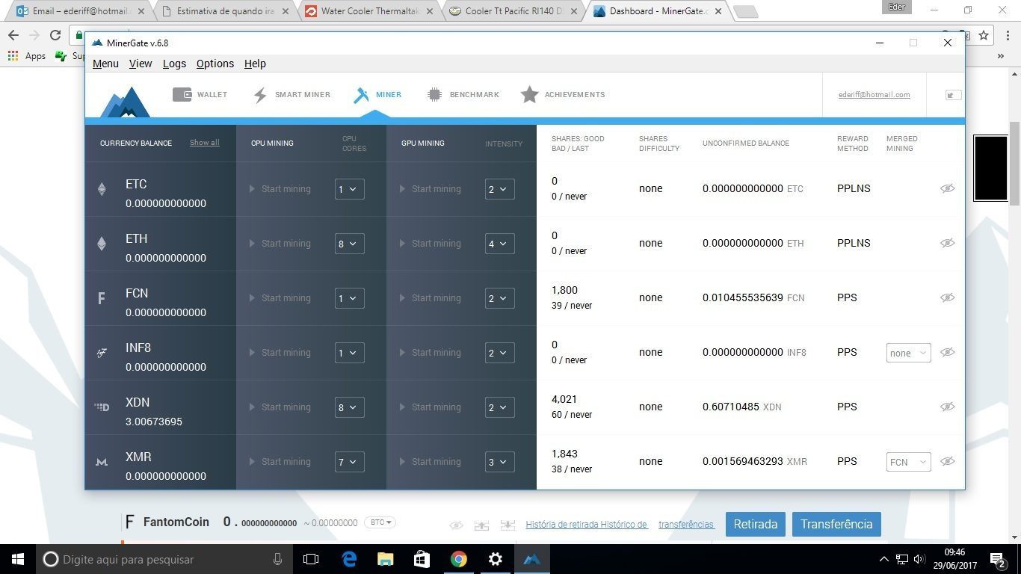The height and width of the screenshot is (574, 1021).
Task: Expand ETH CPU cores dropdown
Action: point(349,244)
